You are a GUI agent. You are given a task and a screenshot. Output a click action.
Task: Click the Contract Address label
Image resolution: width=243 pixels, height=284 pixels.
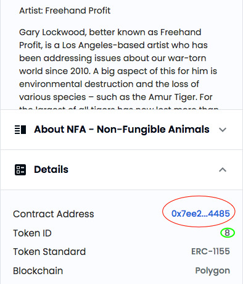click(x=54, y=214)
